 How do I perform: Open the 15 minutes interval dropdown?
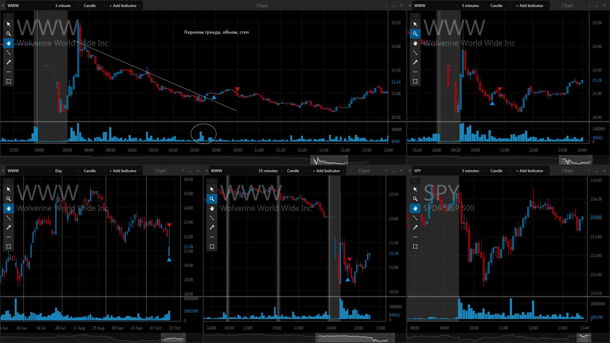point(270,171)
